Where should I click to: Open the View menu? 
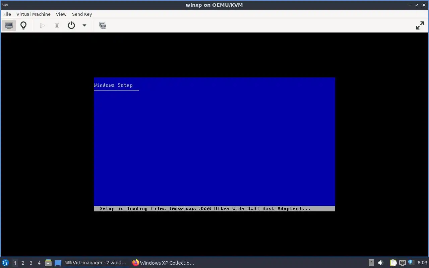pos(61,14)
